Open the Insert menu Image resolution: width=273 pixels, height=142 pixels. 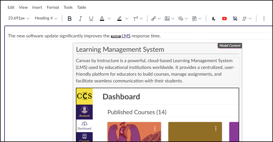click(37, 8)
